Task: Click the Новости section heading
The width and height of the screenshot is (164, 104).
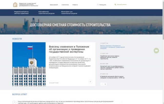Action: tap(17, 39)
